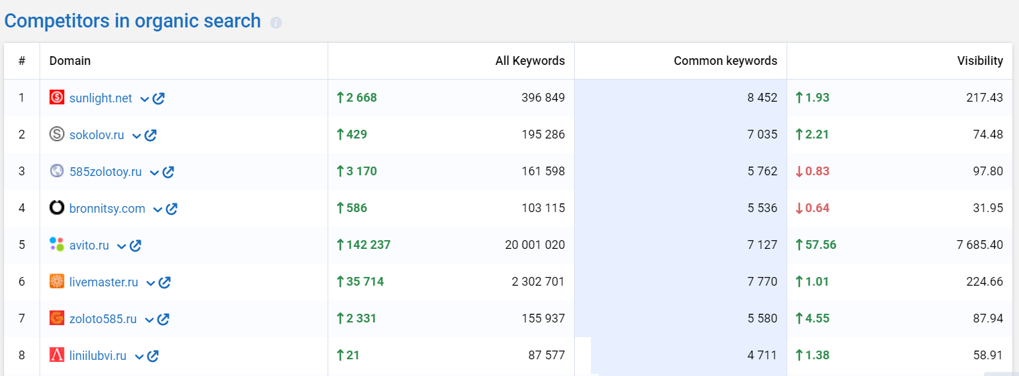Viewport: 1019px width, 376px height.
Task: Click external link icon beside bronnitsy.com
Action: click(172, 209)
